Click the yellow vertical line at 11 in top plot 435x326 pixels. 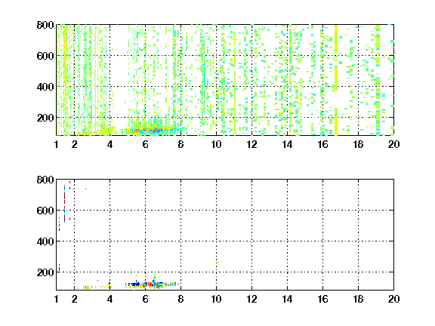[235, 83]
